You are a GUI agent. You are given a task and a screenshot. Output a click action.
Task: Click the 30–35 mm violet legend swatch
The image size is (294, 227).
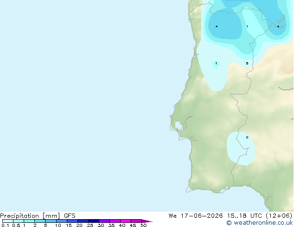click(x=104, y=221)
